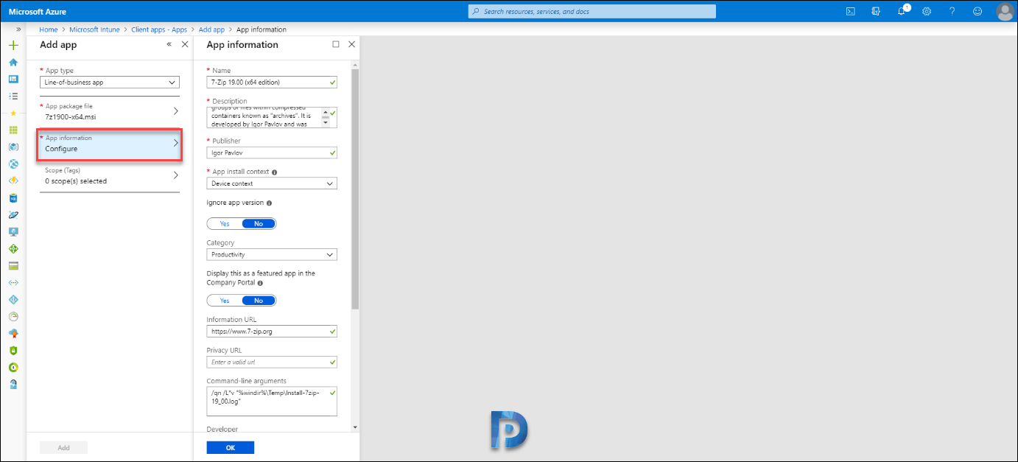Set Ignore app version to Yes
This screenshot has height=462, width=1018.
[225, 223]
